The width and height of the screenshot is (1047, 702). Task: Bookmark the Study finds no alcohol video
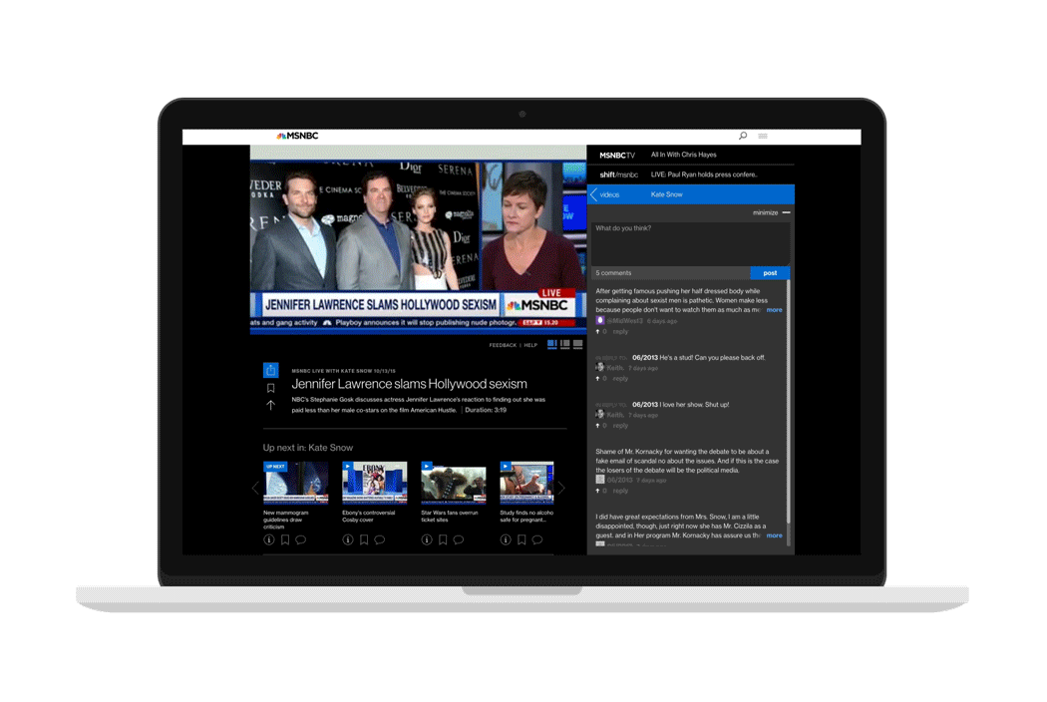[522, 539]
